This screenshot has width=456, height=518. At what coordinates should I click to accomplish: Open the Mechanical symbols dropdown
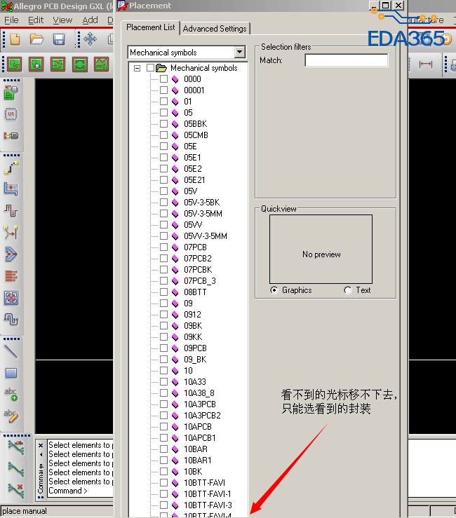240,52
